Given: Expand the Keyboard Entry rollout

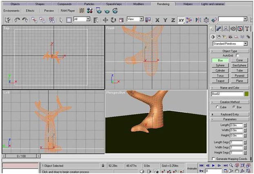Looking at the screenshot, I should click(x=229, y=115).
